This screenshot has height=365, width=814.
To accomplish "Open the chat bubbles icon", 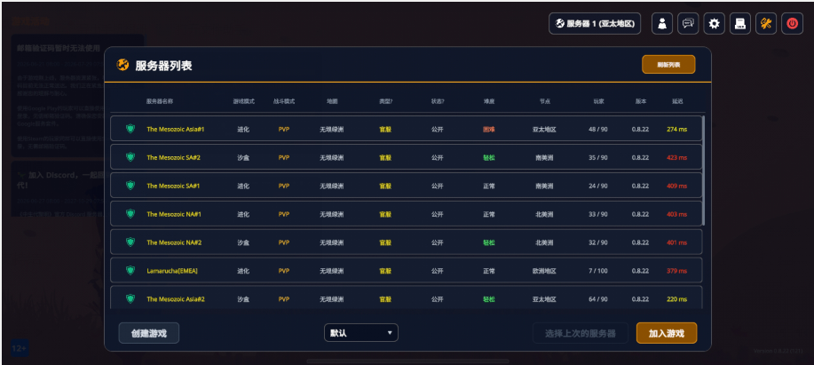I will pyautogui.click(x=688, y=23).
